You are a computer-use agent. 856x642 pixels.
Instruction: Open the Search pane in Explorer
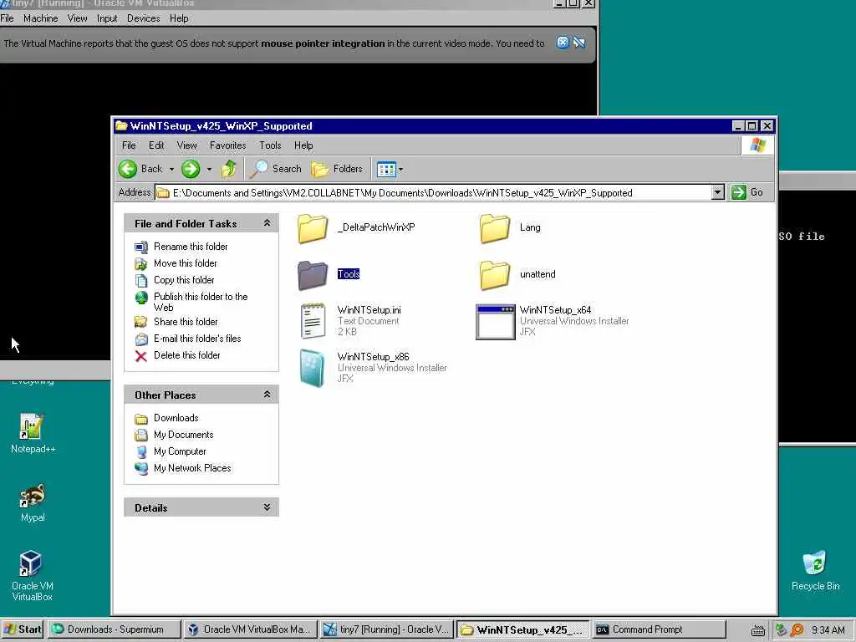[x=275, y=169]
